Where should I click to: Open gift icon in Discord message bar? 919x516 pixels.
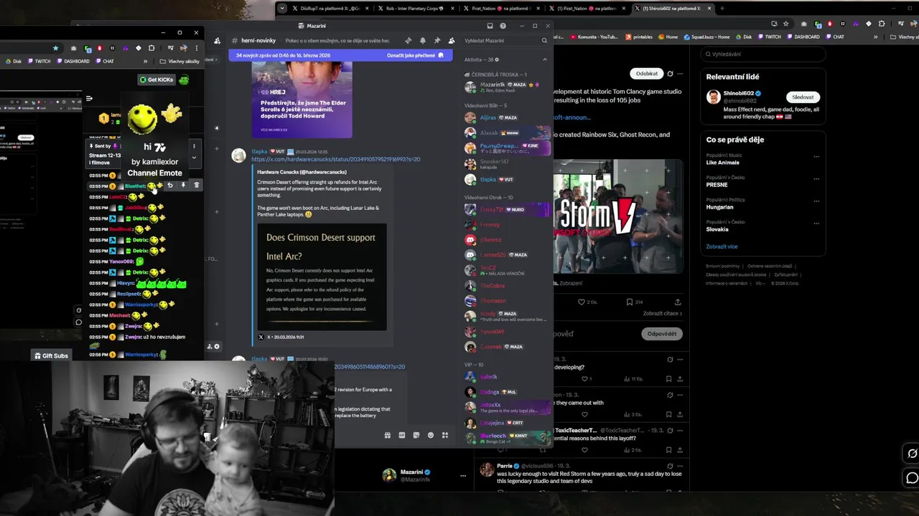(388, 435)
